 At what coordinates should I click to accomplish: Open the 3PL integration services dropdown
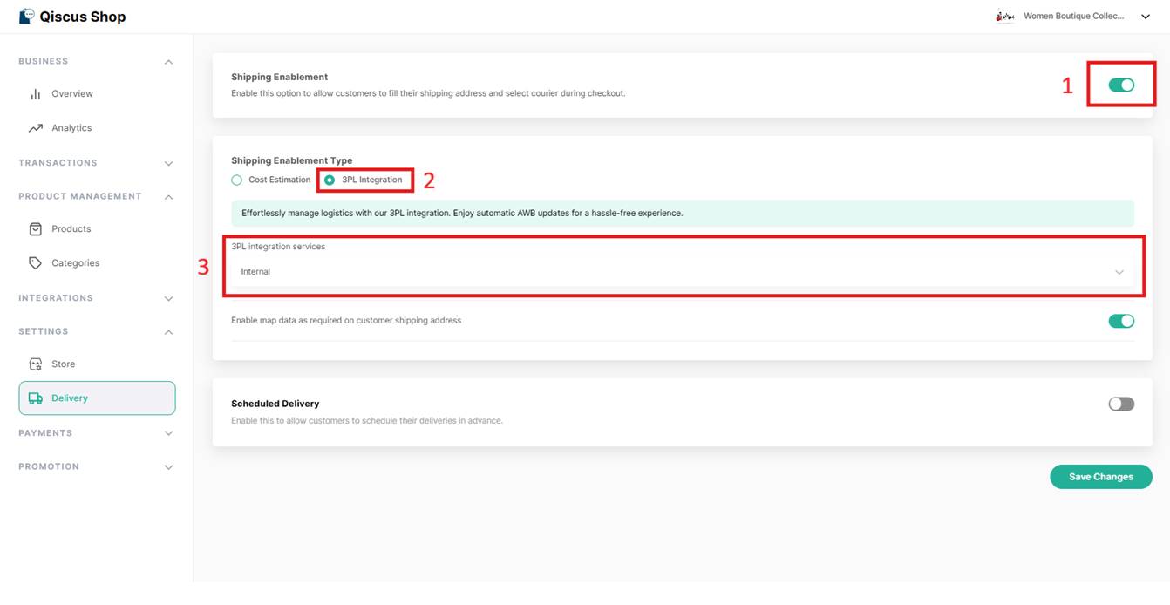click(x=682, y=272)
